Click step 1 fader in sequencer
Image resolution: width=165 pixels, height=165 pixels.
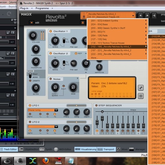click(97, 122)
